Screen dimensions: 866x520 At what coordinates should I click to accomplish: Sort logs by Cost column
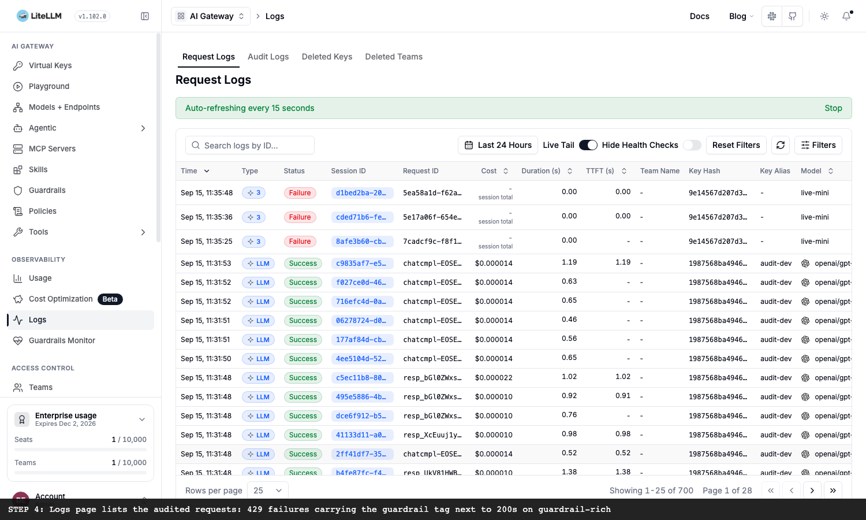coord(495,171)
